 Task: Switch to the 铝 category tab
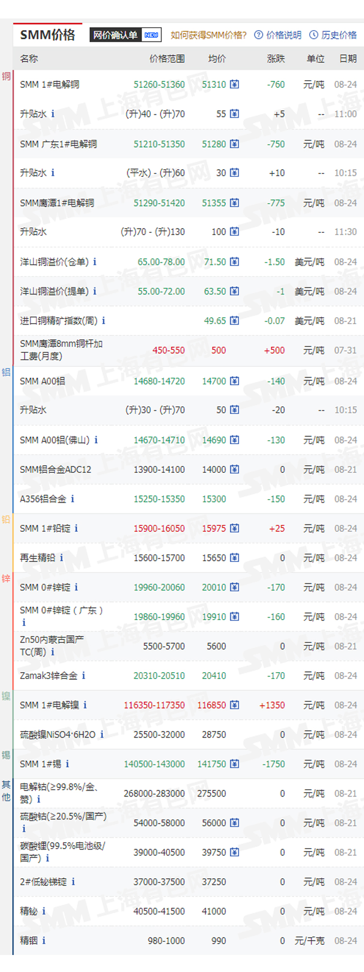[6, 372]
